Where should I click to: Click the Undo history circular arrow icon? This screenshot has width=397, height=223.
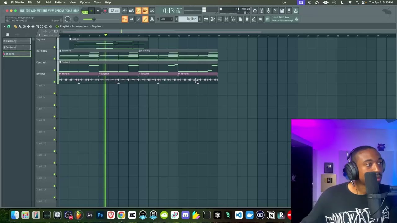(255, 11)
